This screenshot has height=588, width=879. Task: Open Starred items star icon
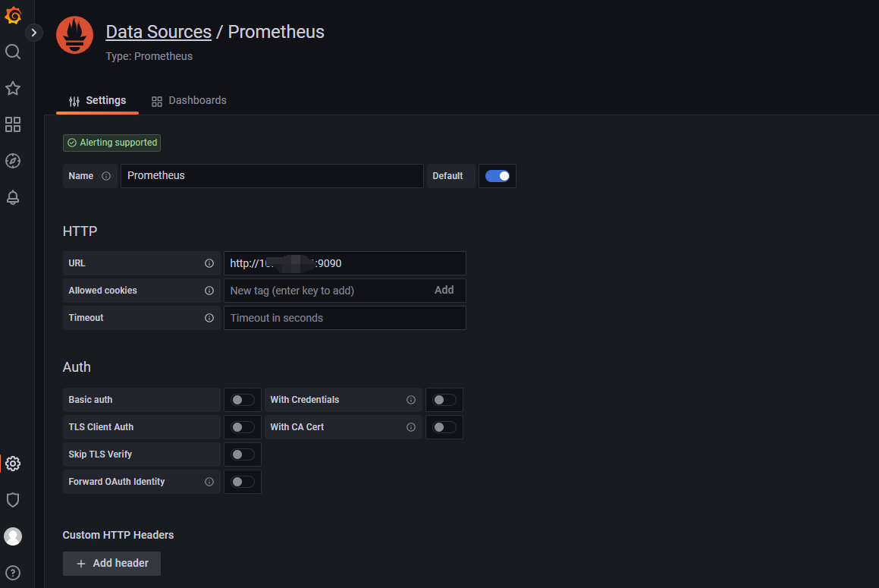point(13,88)
